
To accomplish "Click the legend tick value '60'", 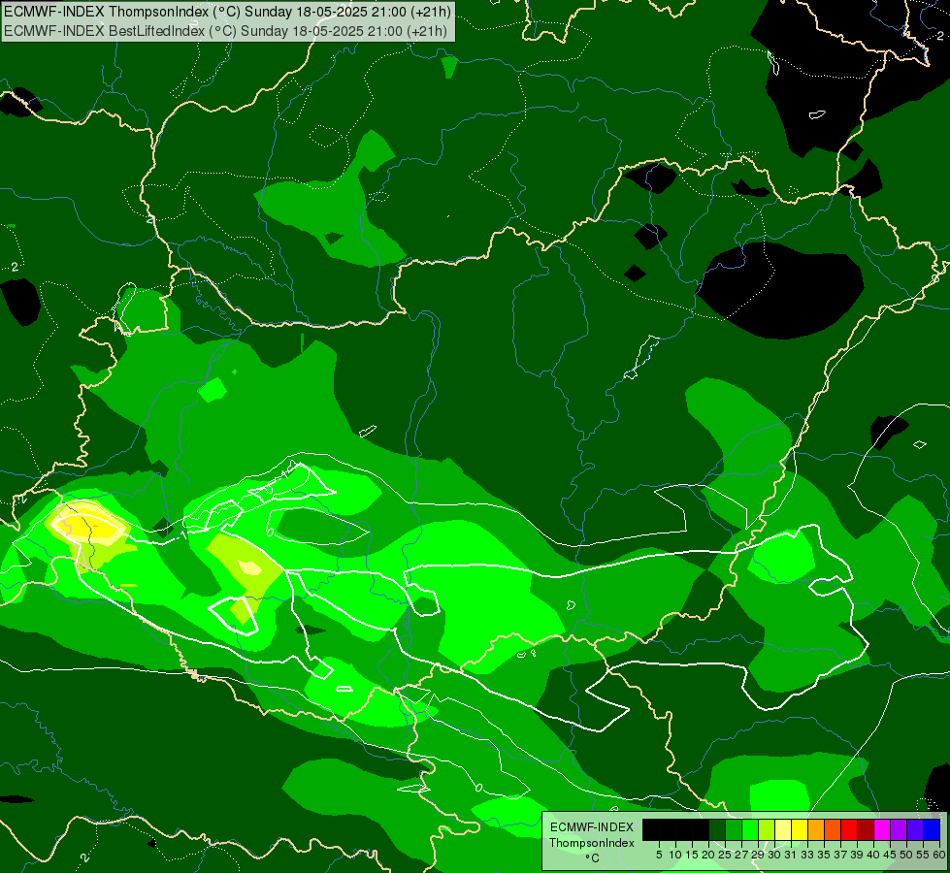I will click(939, 855).
